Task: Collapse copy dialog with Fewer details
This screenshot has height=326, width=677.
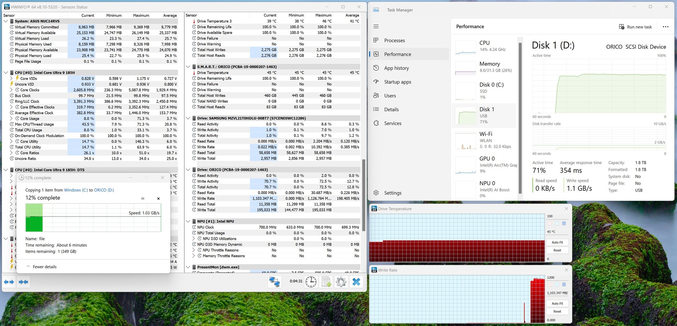Action: click(x=42, y=267)
